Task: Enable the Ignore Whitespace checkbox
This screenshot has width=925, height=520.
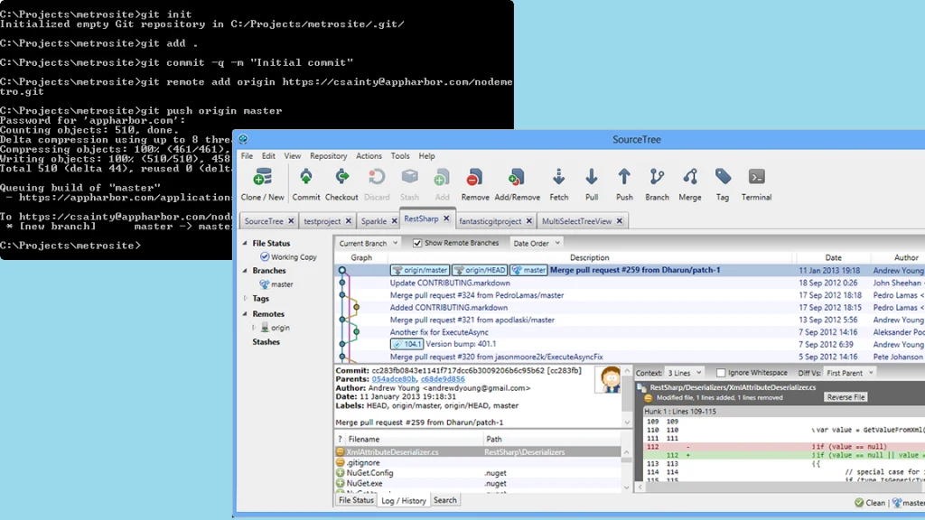Action: click(x=721, y=373)
